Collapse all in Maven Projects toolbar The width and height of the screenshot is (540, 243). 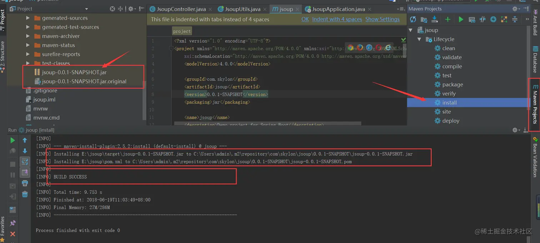click(515, 19)
